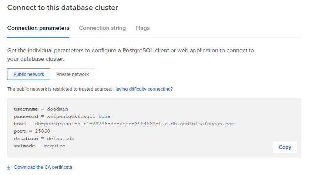Click the bold host parameter label

[x=20, y=124]
